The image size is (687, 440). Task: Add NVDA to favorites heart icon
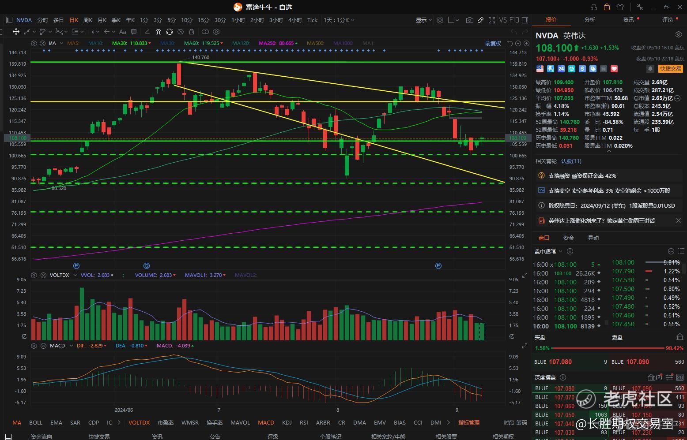(x=614, y=69)
